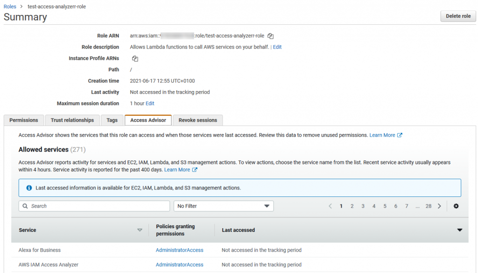This screenshot has width=478, height=273.
Task: Edit the role description
Action: [277, 47]
